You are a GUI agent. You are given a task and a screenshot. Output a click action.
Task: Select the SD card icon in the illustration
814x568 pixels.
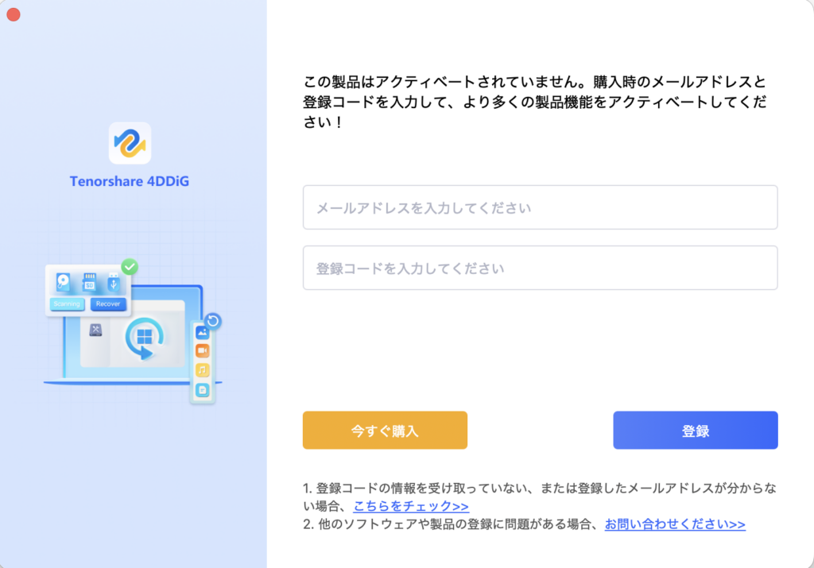[89, 282]
